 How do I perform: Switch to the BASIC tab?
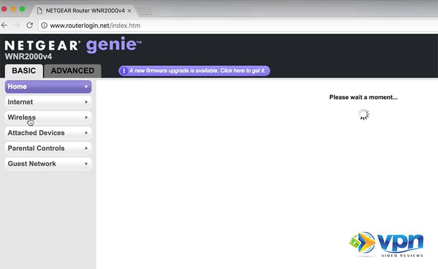click(24, 71)
